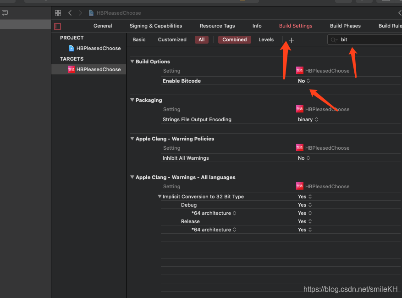Click the search magnifier icon in filter field

(x=334, y=40)
